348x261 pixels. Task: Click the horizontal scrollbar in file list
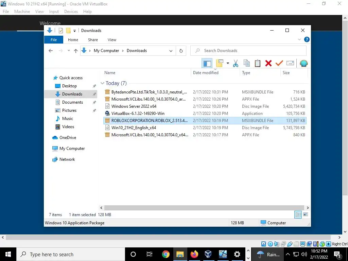204,208
